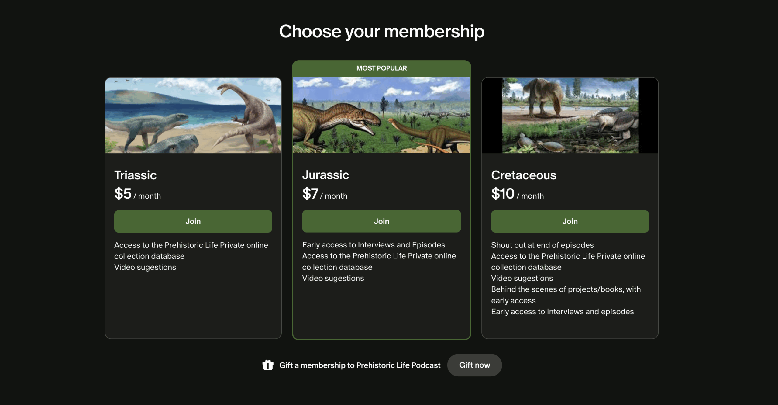Select the Triassic tier title

pos(135,175)
